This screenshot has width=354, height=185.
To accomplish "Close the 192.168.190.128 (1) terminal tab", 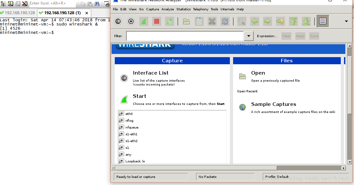I will [x=86, y=13].
